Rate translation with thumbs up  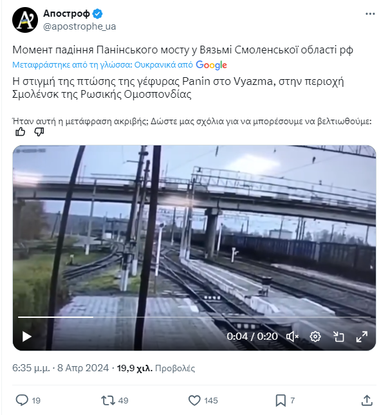[21, 131]
